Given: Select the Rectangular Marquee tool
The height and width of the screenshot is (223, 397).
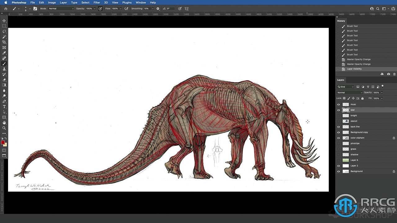Looking at the screenshot, I should point(4,26).
